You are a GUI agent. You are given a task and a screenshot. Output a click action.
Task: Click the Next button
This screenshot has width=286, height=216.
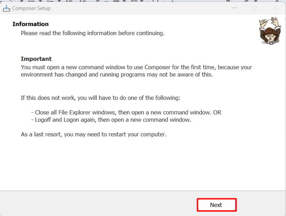[216, 205]
